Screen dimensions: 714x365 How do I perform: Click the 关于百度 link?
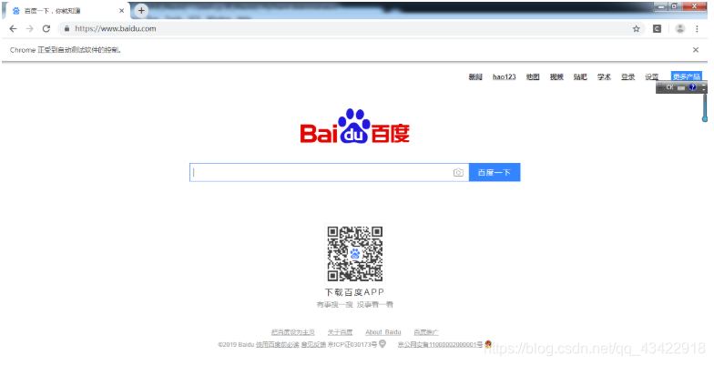341,332
